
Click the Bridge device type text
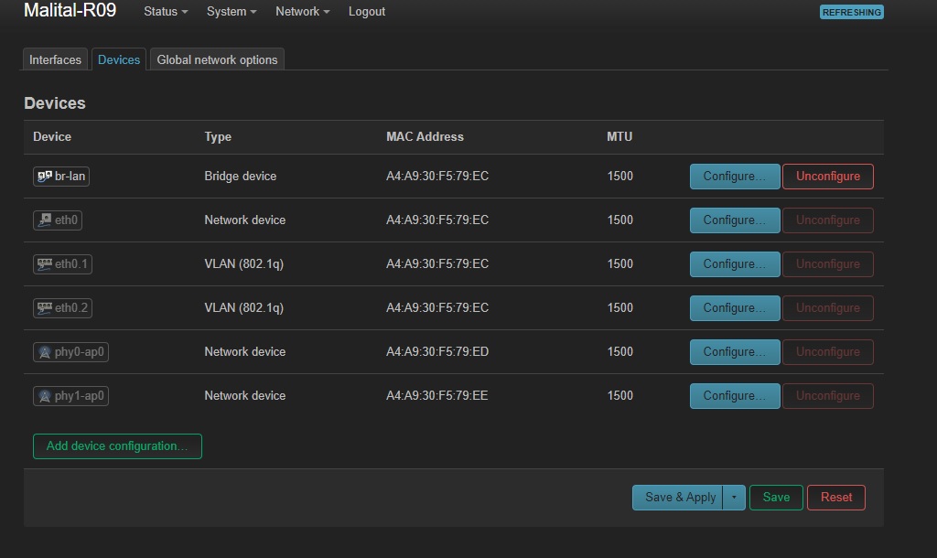241,177
